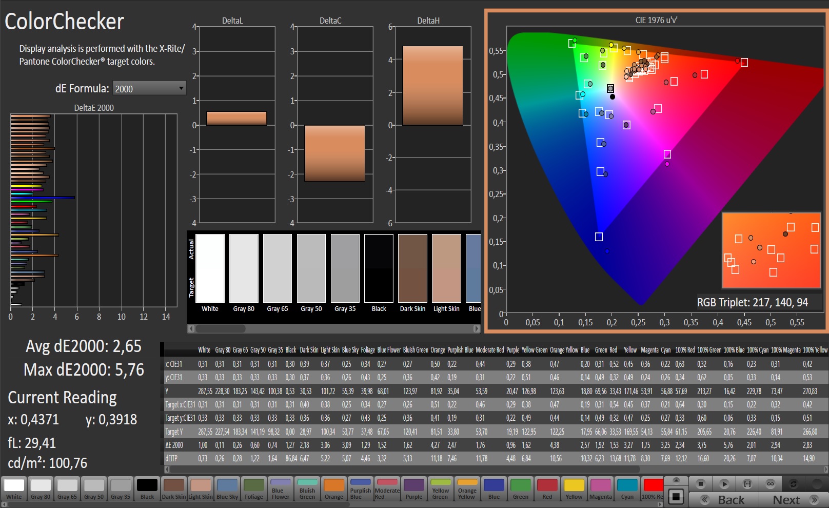Advance with the Next button
The image size is (829, 508).
coord(793,499)
